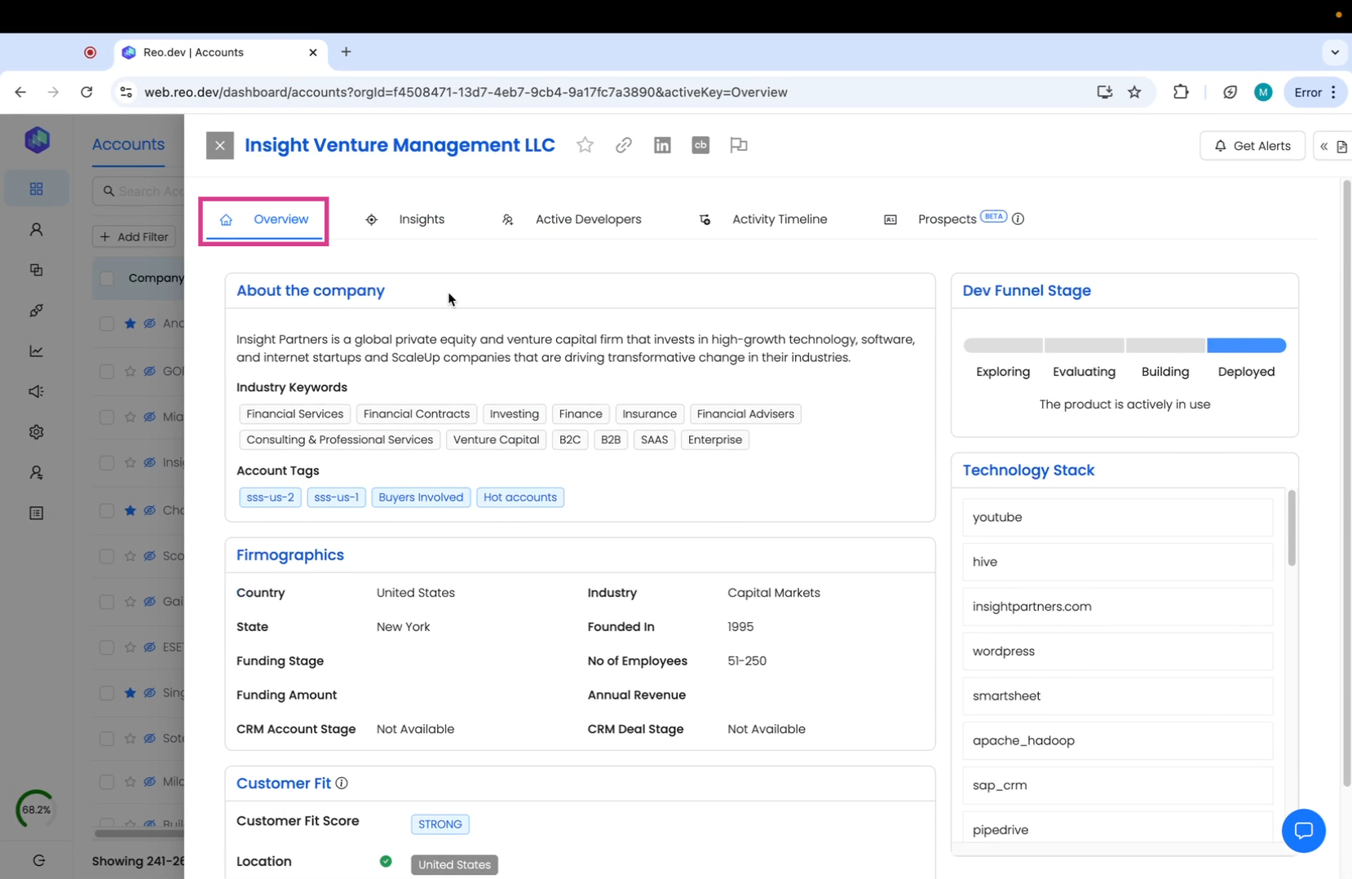Star Insight Venture Management as favorite

coord(585,145)
